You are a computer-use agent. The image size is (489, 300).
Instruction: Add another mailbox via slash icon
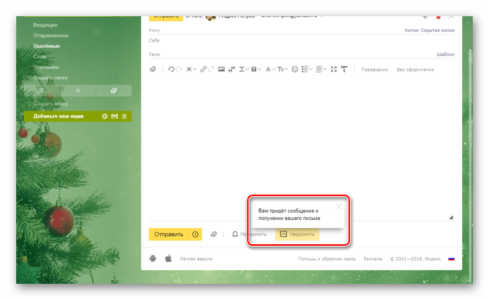[124, 116]
